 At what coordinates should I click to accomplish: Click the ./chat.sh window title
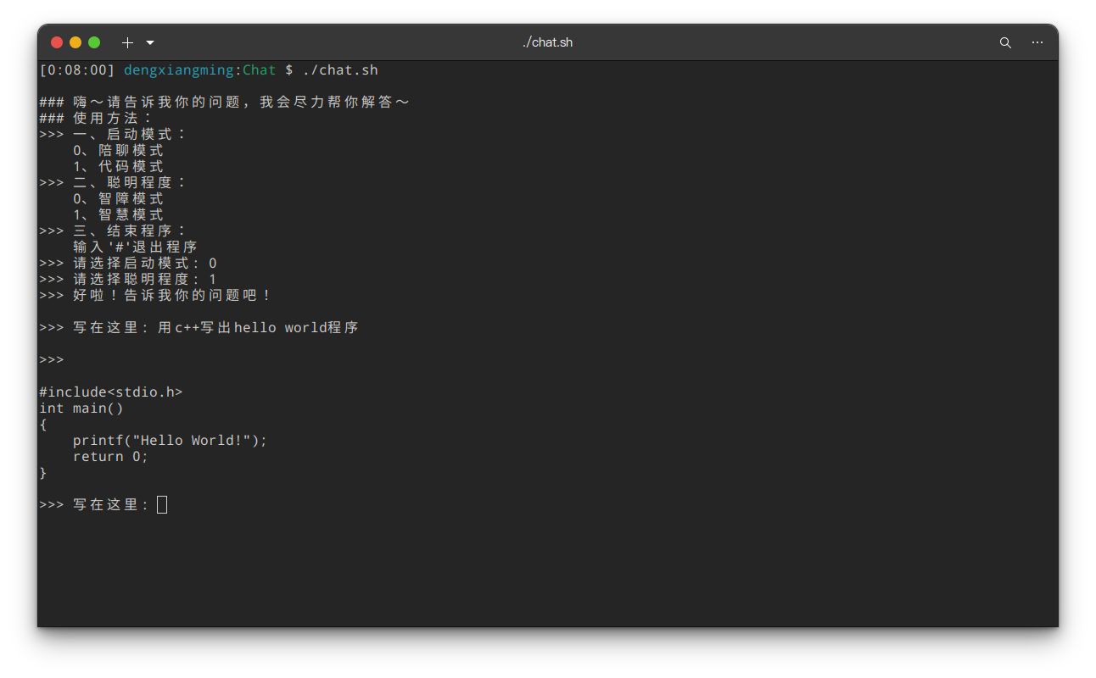[547, 42]
